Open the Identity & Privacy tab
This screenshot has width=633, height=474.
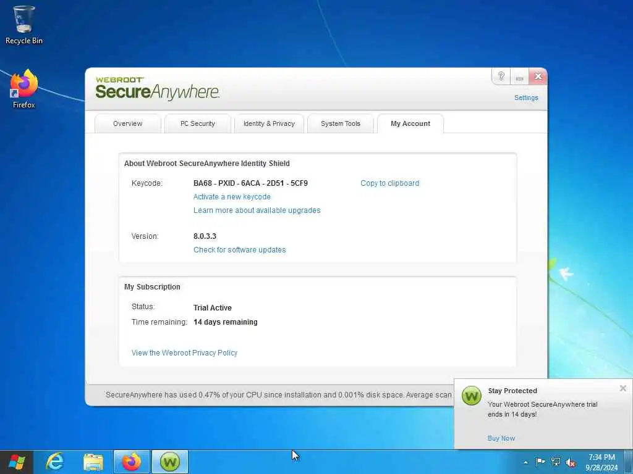click(270, 123)
